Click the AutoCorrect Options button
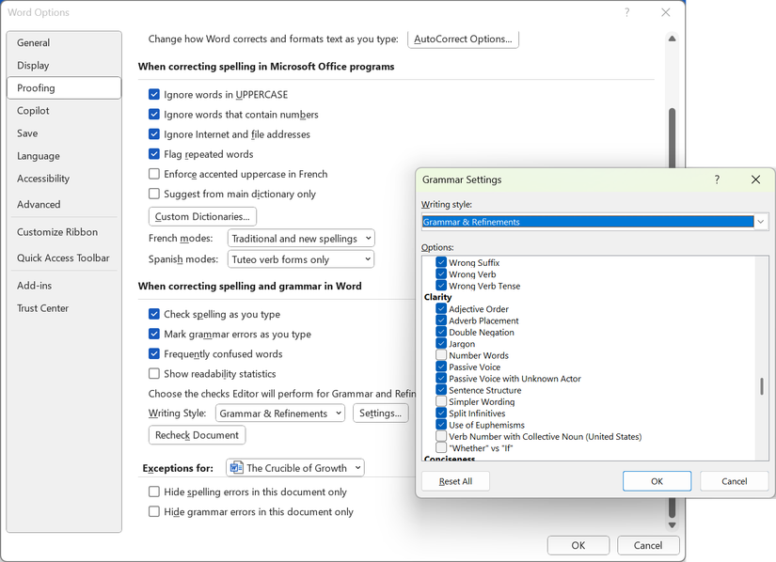The image size is (776, 562). (x=463, y=39)
